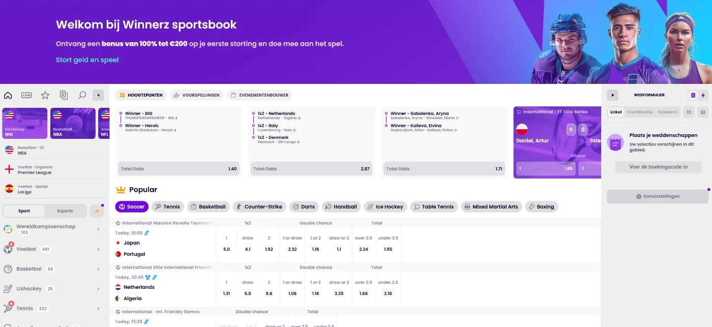This screenshot has width=712, height=327.
Task: Open the bet history documents icon
Action: 64,95
